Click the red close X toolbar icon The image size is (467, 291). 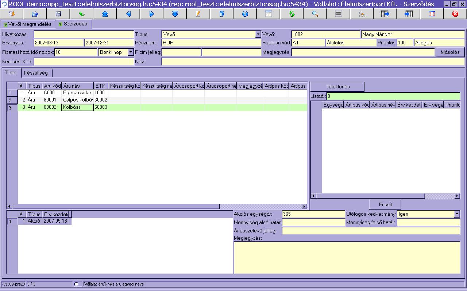(455, 14)
